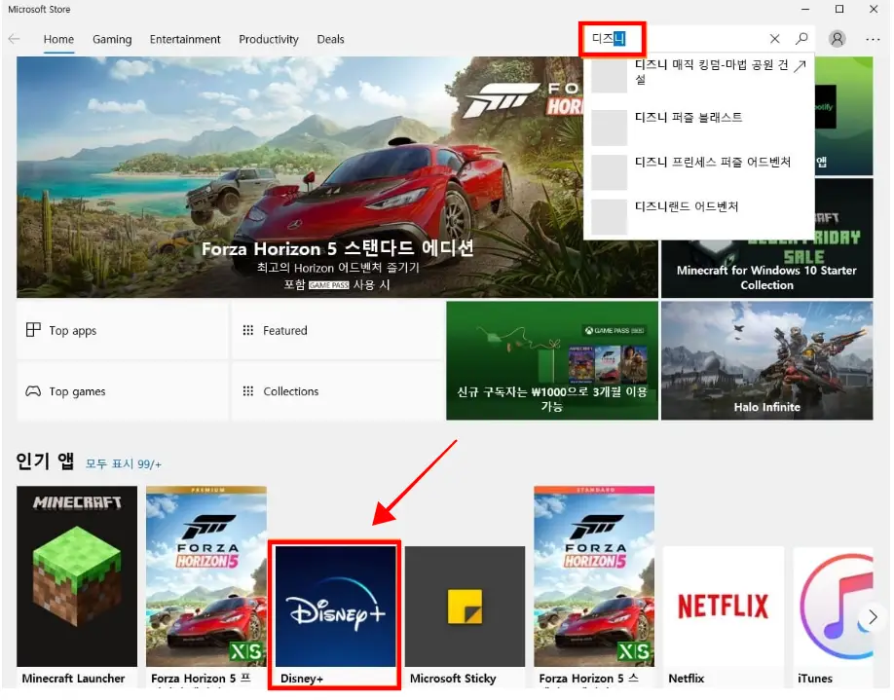Open the Entertainment tab
894x700 pixels.
click(x=185, y=39)
